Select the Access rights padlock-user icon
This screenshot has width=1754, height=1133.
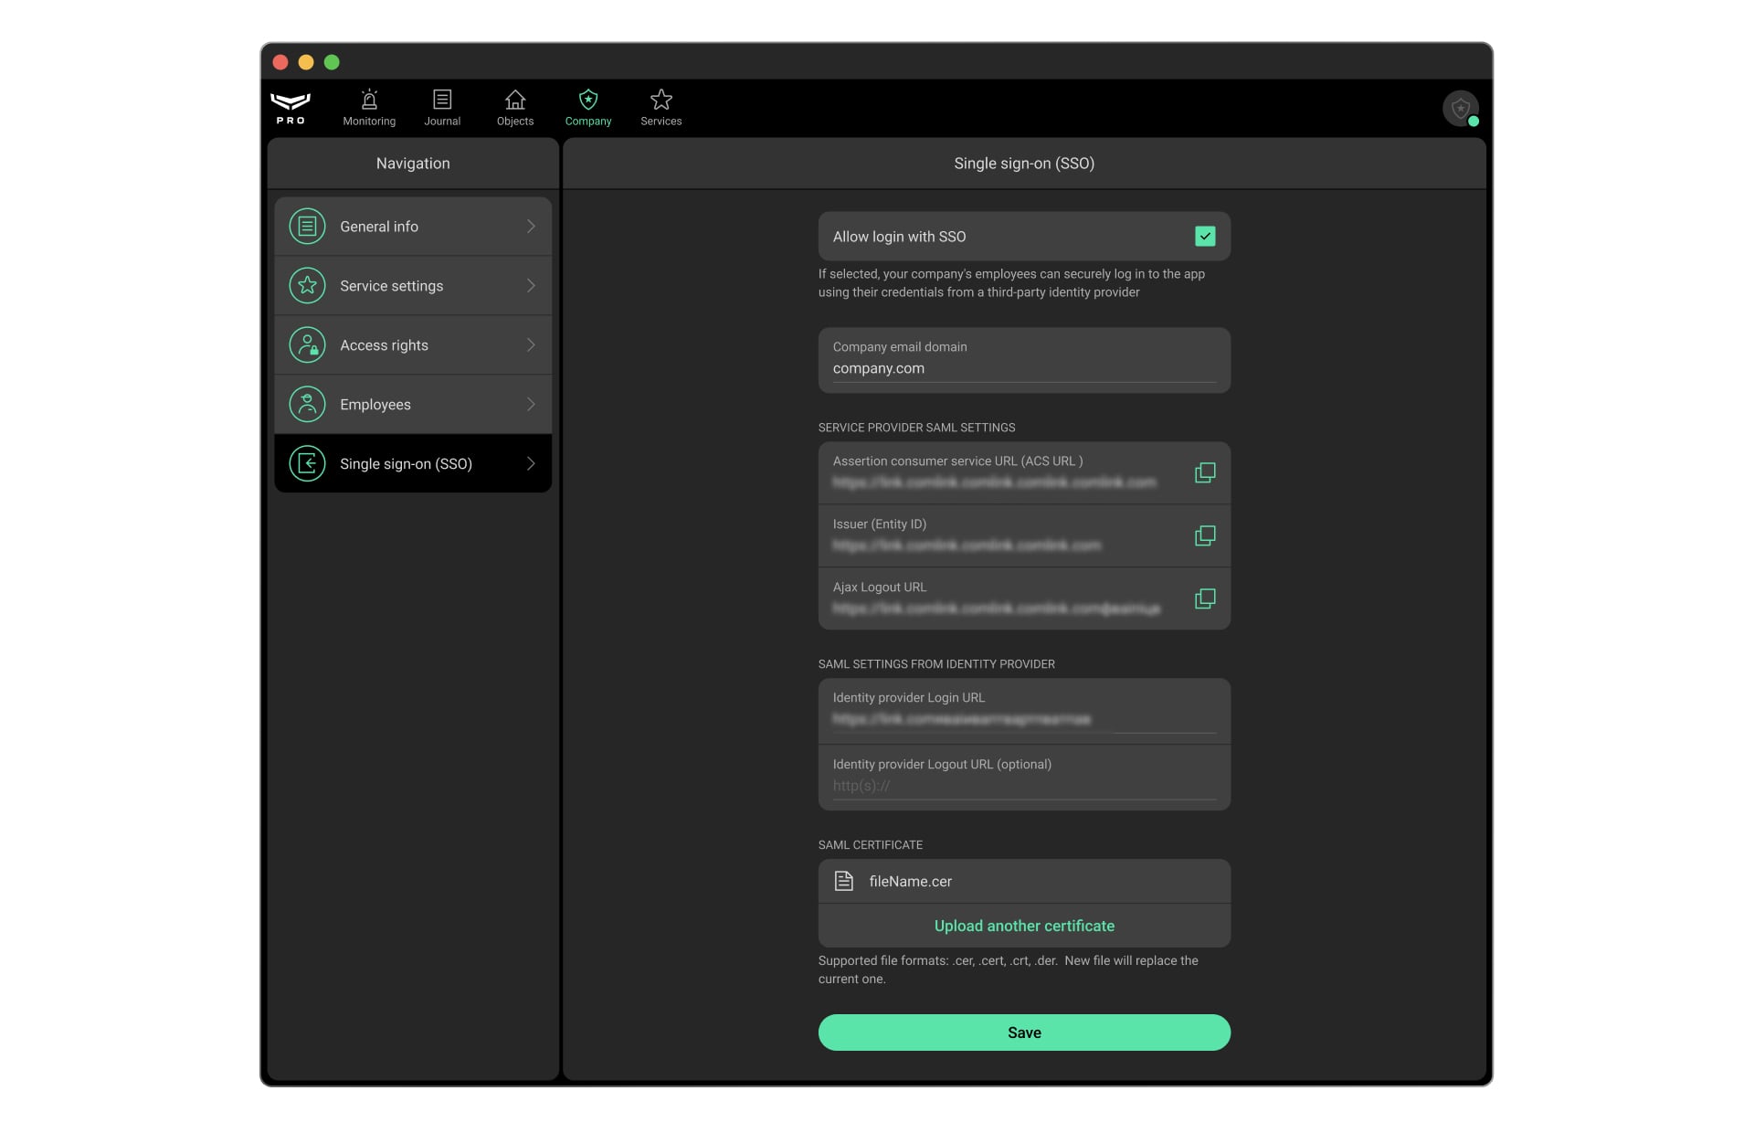point(307,344)
